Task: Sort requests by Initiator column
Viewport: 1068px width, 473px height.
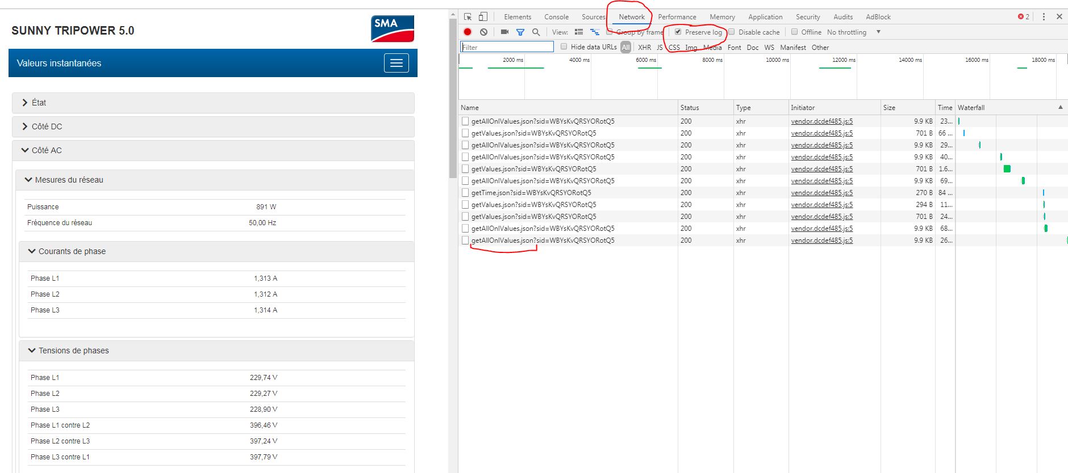Action: (834, 107)
